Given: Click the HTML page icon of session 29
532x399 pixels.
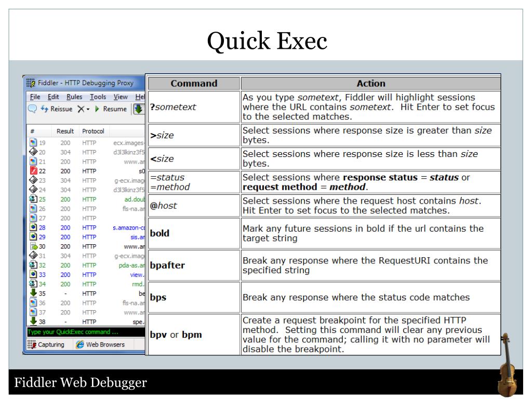Looking at the screenshot, I should (x=33, y=236).
